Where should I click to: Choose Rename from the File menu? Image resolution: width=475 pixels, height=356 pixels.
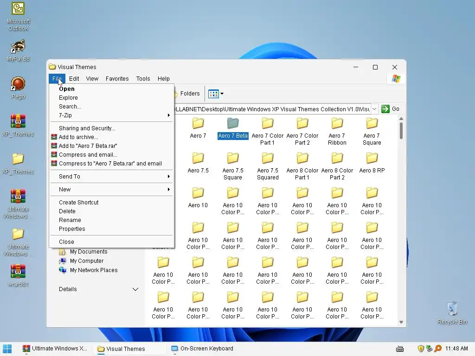point(111,220)
